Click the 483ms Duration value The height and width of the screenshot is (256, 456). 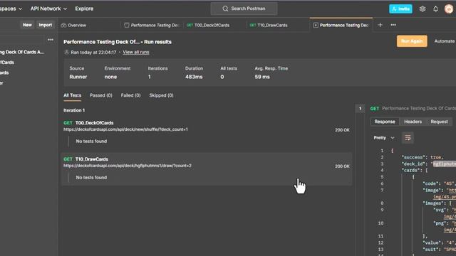tap(194, 77)
